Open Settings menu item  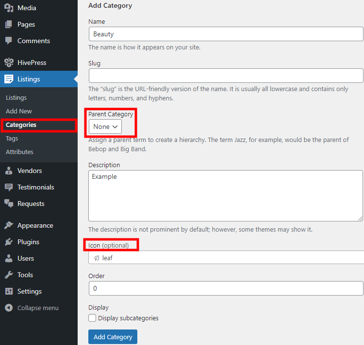39,291
